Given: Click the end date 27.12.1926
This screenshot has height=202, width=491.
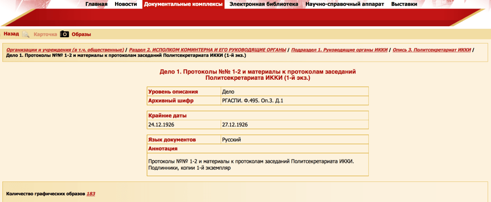Looking at the screenshot, I should pyautogui.click(x=235, y=125).
